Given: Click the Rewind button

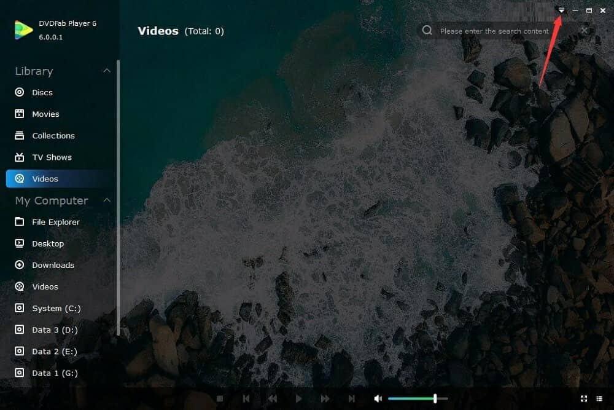Looking at the screenshot, I should (273, 399).
